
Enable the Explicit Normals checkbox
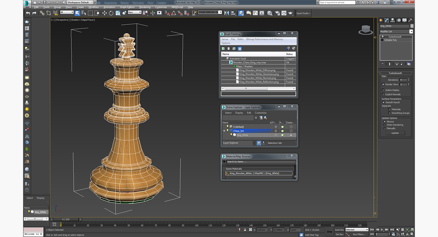(x=383, y=95)
